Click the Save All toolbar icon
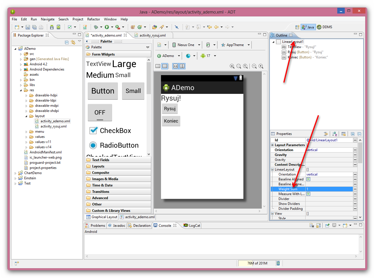Viewport: 375px width, 278px height. pyautogui.click(x=34, y=27)
